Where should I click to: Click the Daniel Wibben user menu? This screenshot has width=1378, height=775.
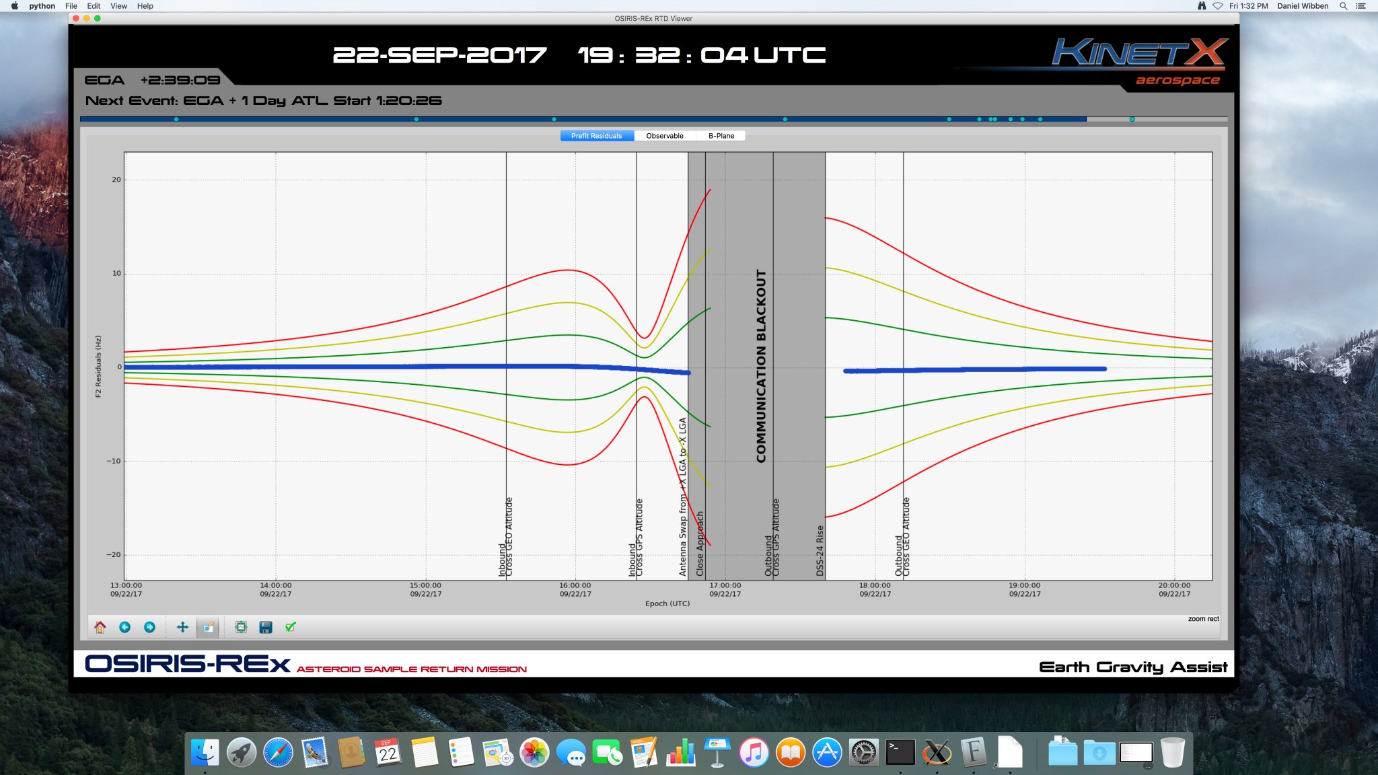(x=1303, y=6)
